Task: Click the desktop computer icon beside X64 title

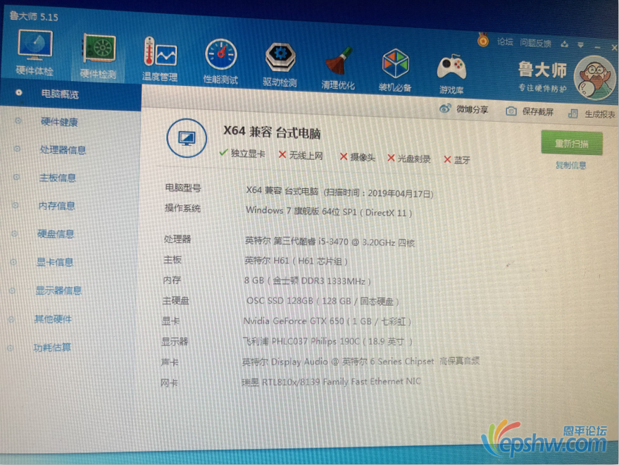Action: 187,138
